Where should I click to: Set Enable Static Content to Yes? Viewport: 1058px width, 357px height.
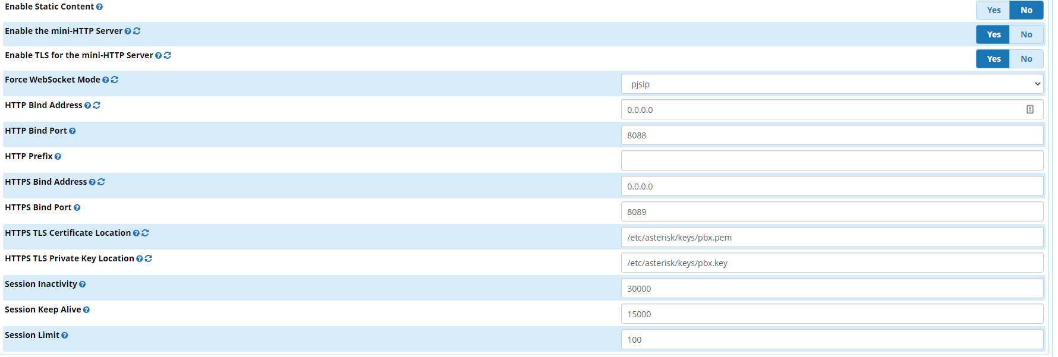[x=993, y=10]
